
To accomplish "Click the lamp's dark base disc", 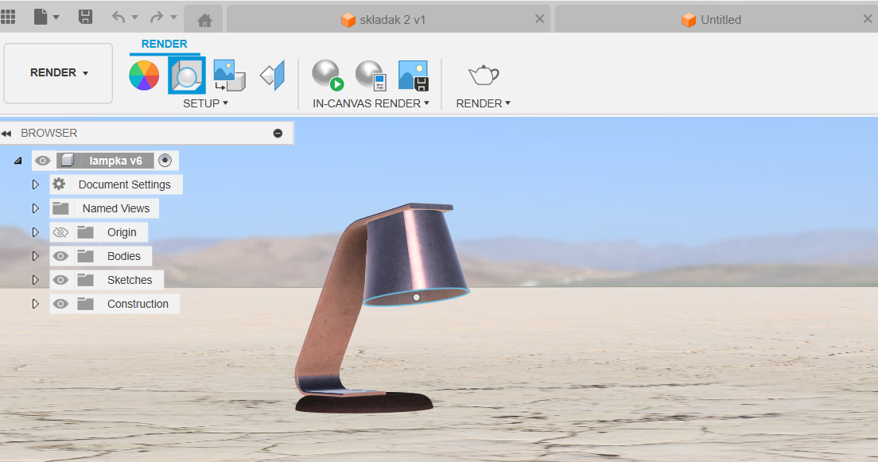I will [x=365, y=402].
